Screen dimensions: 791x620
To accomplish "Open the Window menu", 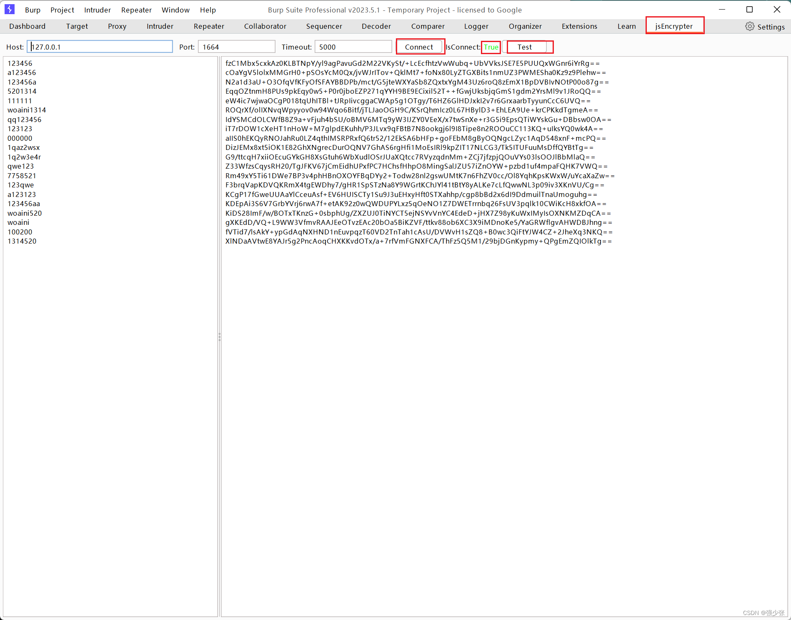I will (x=175, y=10).
